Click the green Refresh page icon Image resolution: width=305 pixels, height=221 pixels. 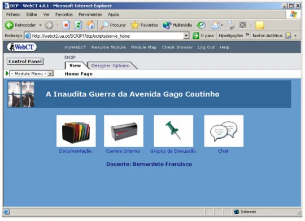pos(79,25)
